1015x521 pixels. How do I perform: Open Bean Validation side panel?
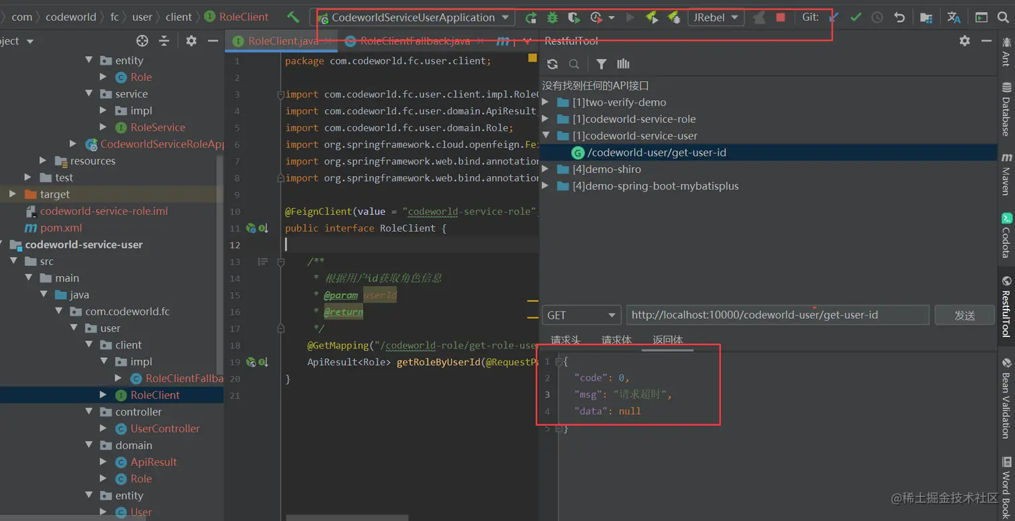coord(1006,397)
